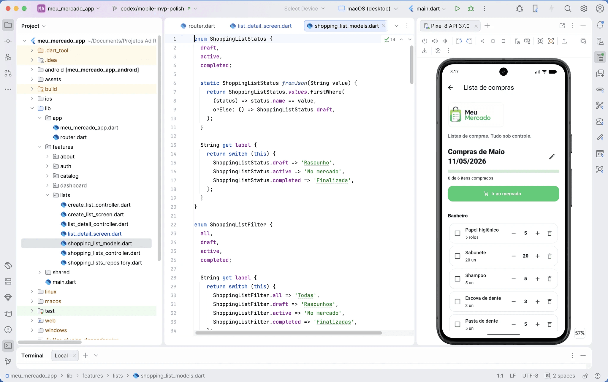Viewport: 608px width, 382px height.
Task: Open create_list_controller.dart in project tree
Action: coord(99,205)
